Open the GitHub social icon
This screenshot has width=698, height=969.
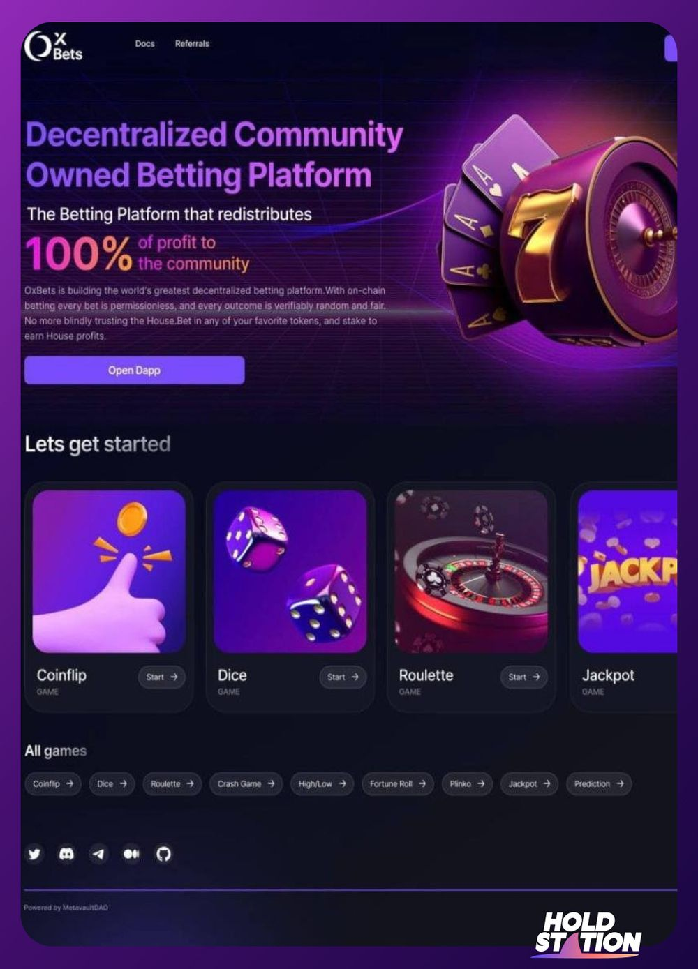[163, 854]
